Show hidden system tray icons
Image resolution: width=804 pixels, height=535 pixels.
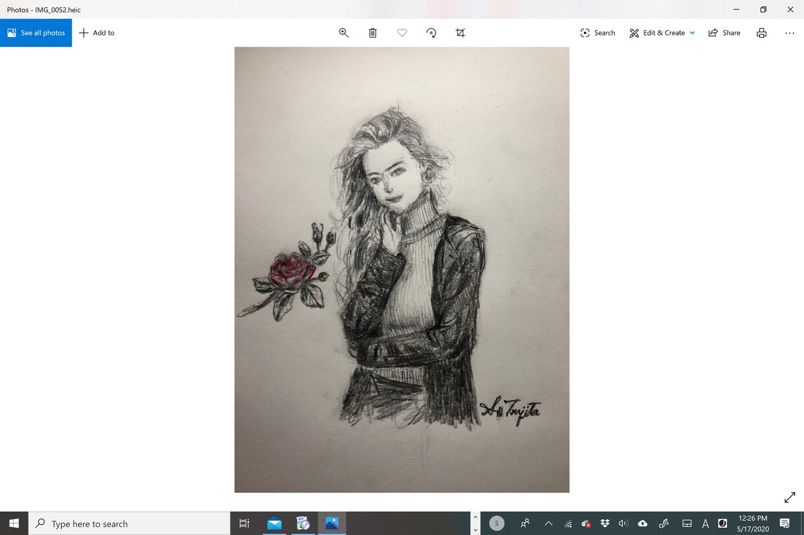548,524
